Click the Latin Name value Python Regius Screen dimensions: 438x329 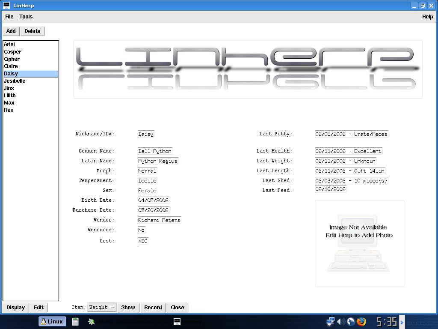tap(157, 161)
